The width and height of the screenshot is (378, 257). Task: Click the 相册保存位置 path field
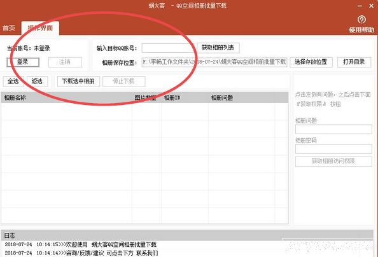point(214,62)
